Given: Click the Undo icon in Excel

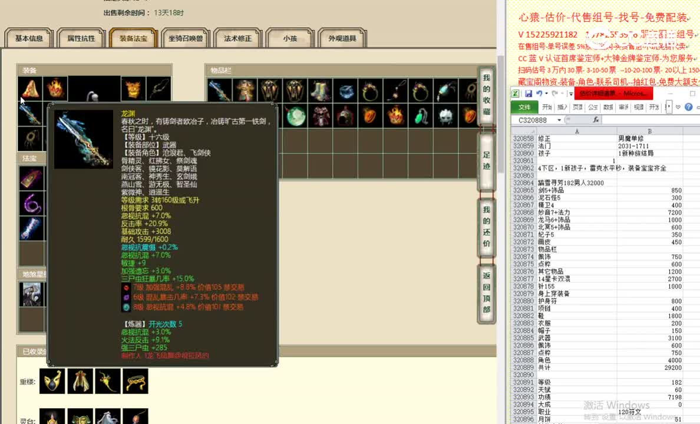Looking at the screenshot, I should pyautogui.click(x=539, y=94).
